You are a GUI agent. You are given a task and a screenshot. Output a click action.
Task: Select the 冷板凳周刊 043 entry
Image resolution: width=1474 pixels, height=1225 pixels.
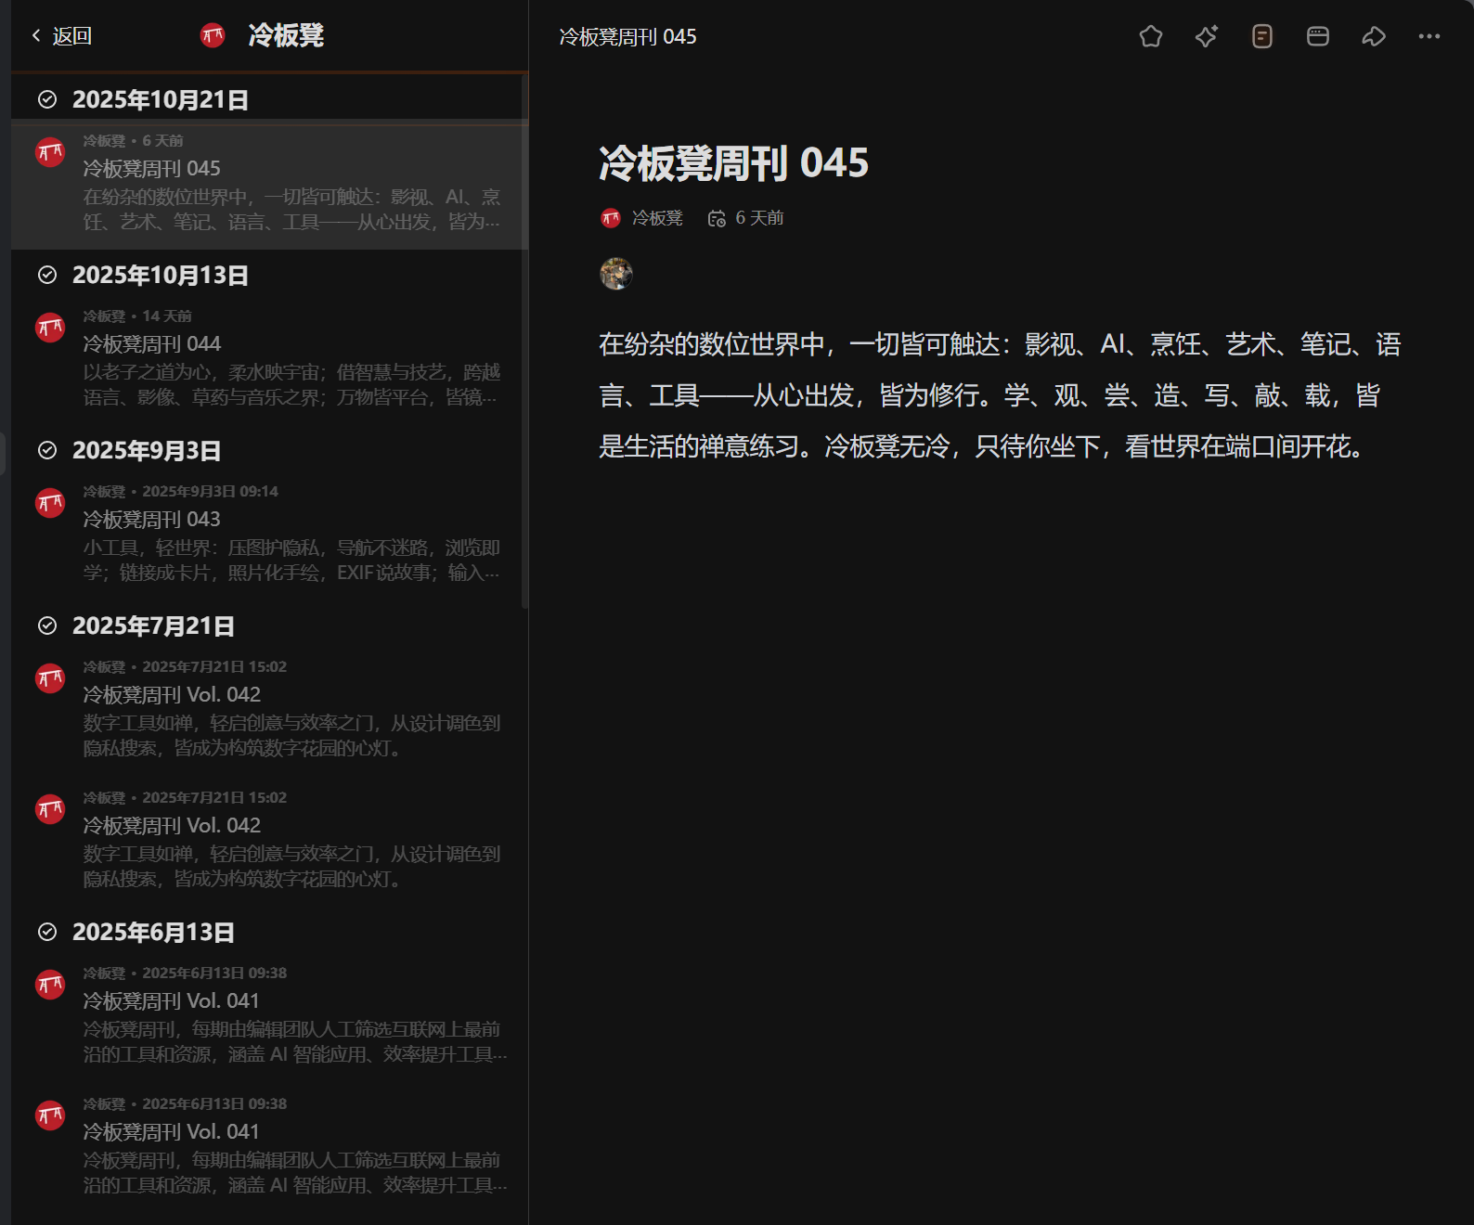pos(290,533)
